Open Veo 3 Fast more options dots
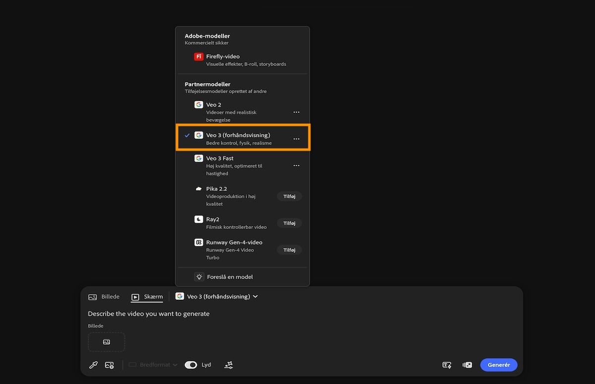 [296, 165]
